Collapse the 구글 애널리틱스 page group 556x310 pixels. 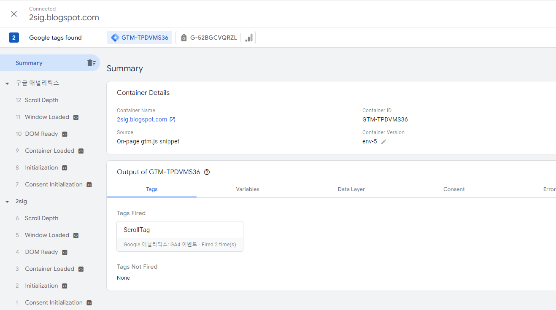coord(7,84)
